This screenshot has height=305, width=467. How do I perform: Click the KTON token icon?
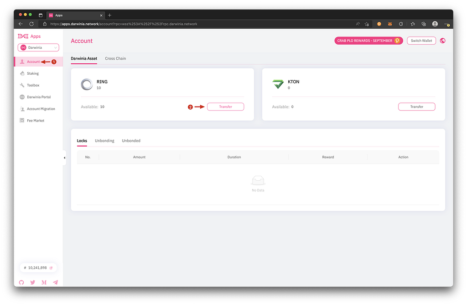(278, 84)
